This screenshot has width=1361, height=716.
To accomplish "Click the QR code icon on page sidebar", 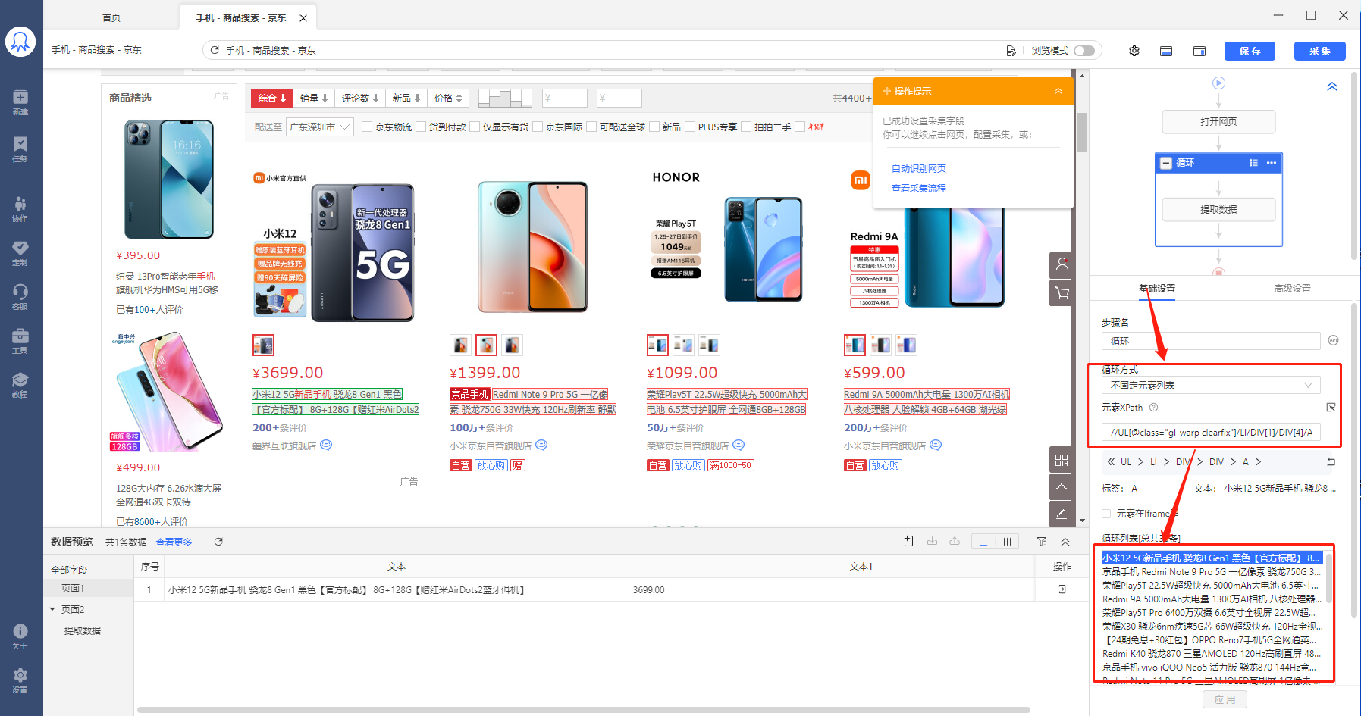I will (x=1062, y=460).
